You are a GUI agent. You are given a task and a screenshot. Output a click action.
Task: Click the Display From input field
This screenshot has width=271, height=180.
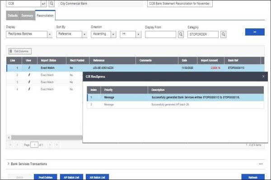tap(160, 35)
